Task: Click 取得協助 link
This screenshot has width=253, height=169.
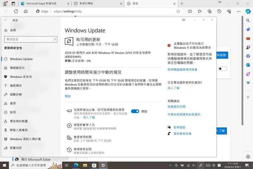Action: click(x=179, y=127)
